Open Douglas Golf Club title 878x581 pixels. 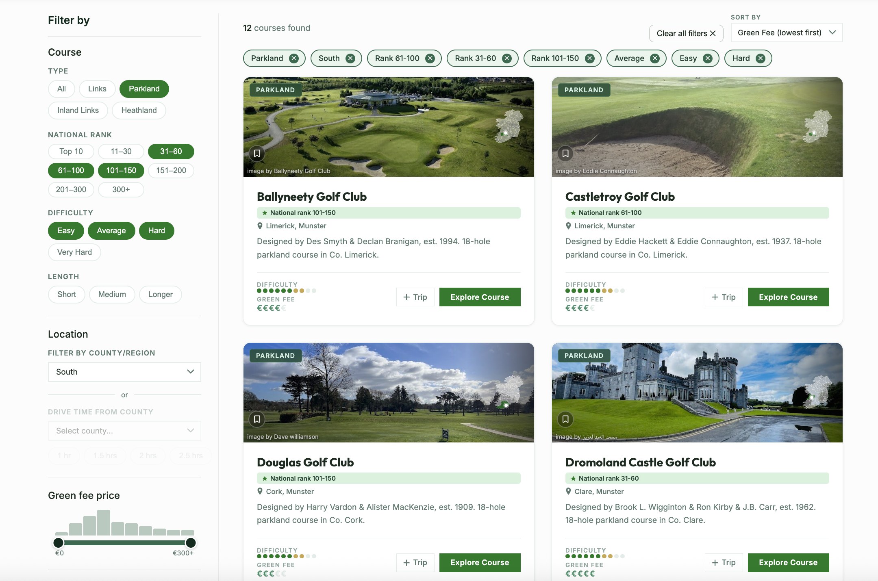pos(305,462)
